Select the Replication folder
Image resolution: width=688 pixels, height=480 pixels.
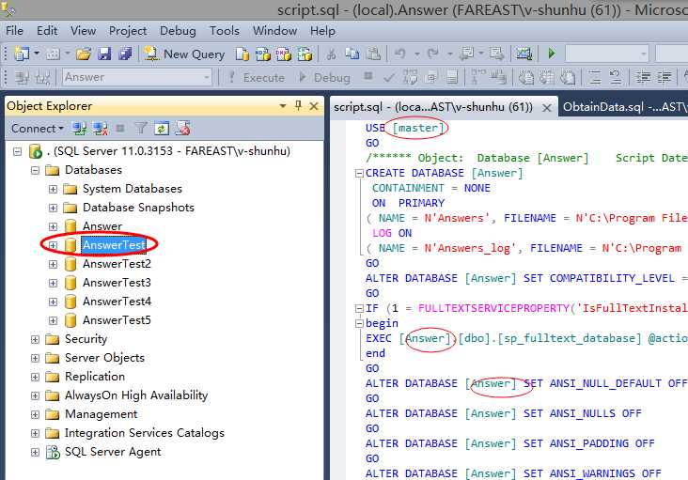[95, 377]
